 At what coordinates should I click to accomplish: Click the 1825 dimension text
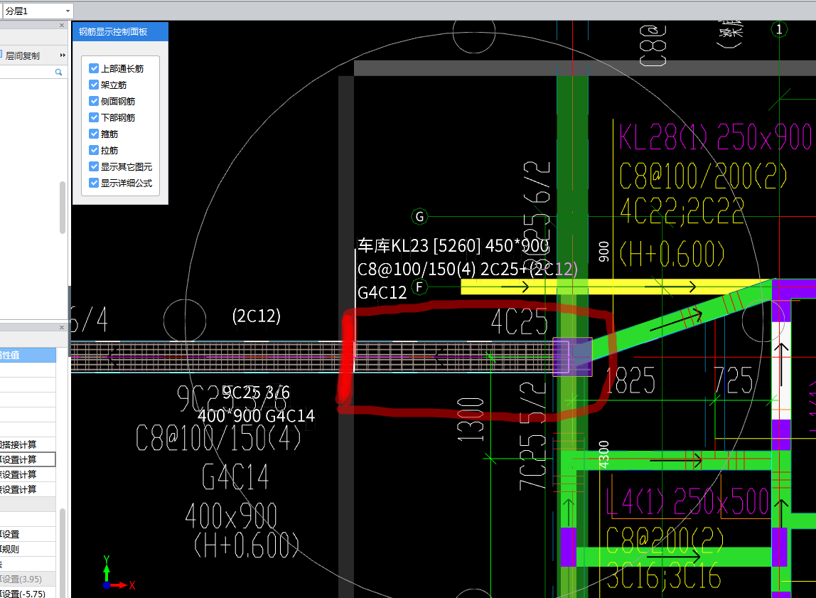pyautogui.click(x=630, y=380)
